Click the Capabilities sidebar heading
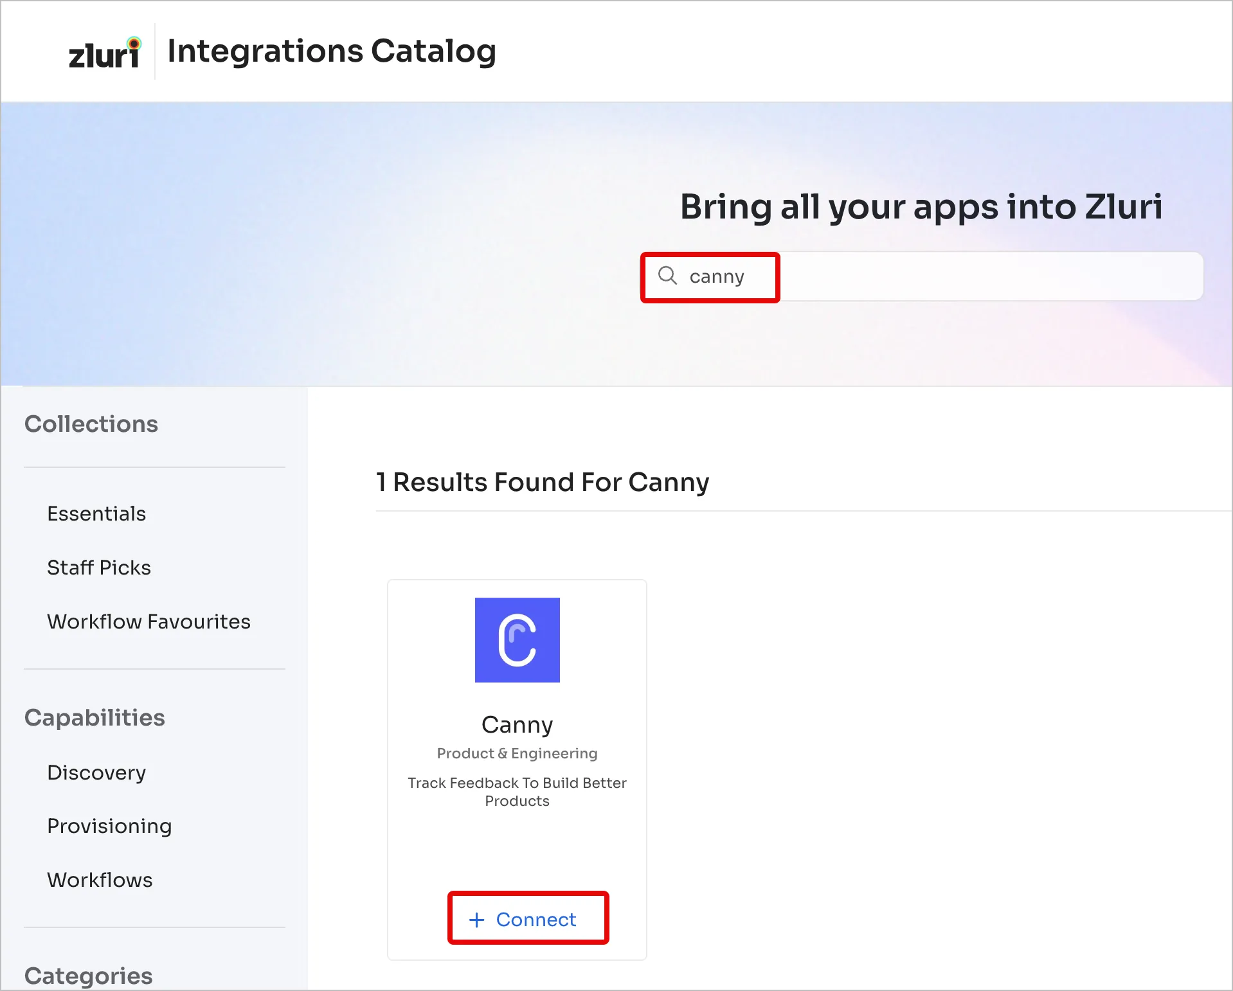The height and width of the screenshot is (991, 1233). coord(94,718)
